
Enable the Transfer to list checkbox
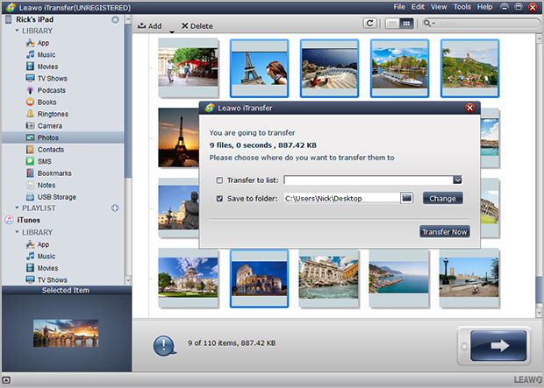[x=219, y=180]
